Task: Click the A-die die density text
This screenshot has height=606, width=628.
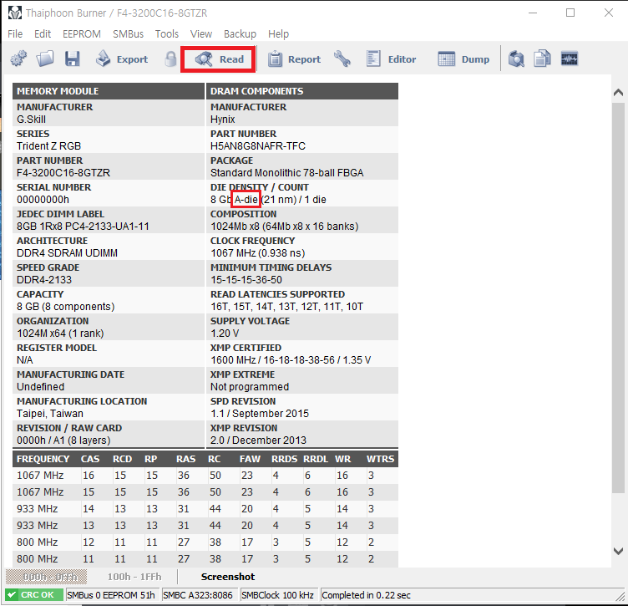Action: tap(246, 200)
